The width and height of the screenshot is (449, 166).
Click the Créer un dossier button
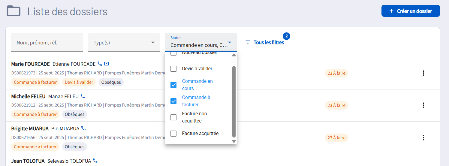(410, 11)
